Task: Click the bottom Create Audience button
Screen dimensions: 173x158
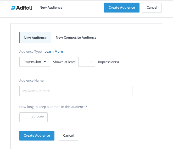Action: pyautogui.click(x=37, y=136)
